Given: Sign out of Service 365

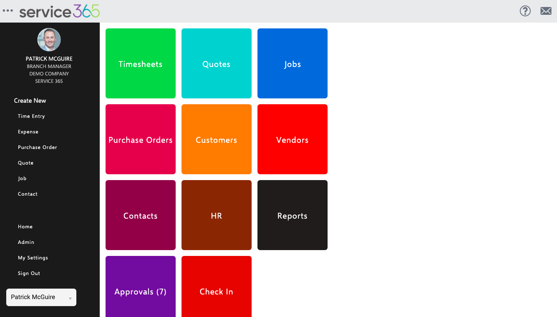Looking at the screenshot, I should point(28,273).
